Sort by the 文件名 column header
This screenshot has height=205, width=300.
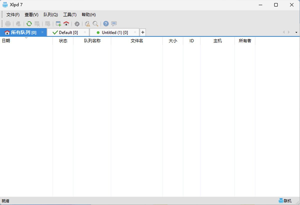point(137,41)
